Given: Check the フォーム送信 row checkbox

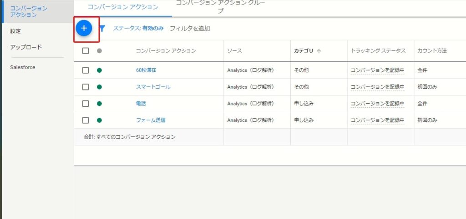Looking at the screenshot, I should click(x=86, y=120).
